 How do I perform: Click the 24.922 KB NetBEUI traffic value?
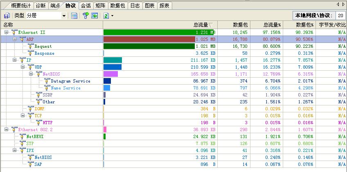click(x=204, y=136)
